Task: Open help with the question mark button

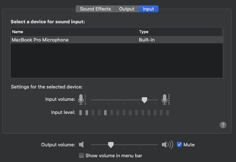Action: click(x=223, y=125)
